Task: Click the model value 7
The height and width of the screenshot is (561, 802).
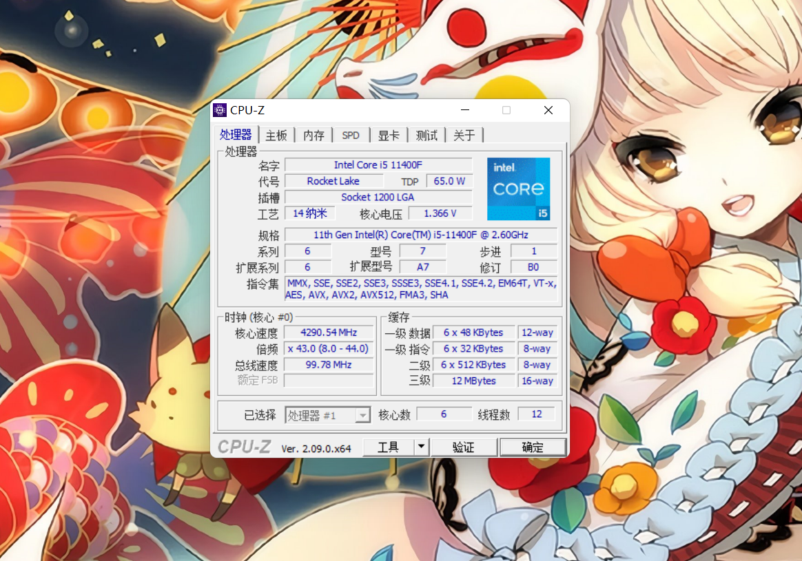Action: (423, 251)
